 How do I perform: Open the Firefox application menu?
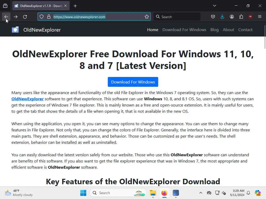(x=260, y=17)
